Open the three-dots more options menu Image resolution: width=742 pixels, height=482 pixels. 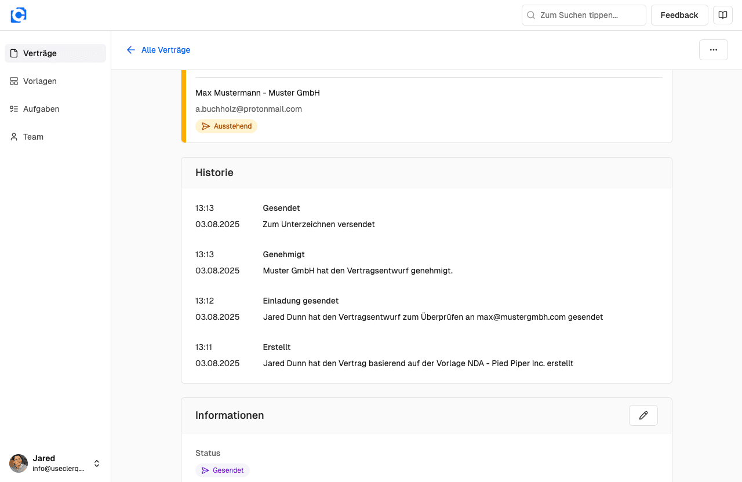tap(713, 50)
